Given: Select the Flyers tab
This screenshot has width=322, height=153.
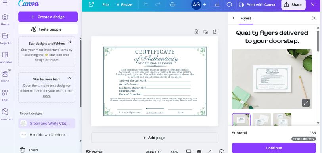Looking at the screenshot, I should click(x=246, y=18).
